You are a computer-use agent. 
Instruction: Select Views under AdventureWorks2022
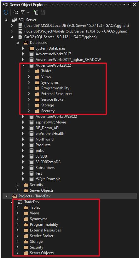[x=46, y=77]
